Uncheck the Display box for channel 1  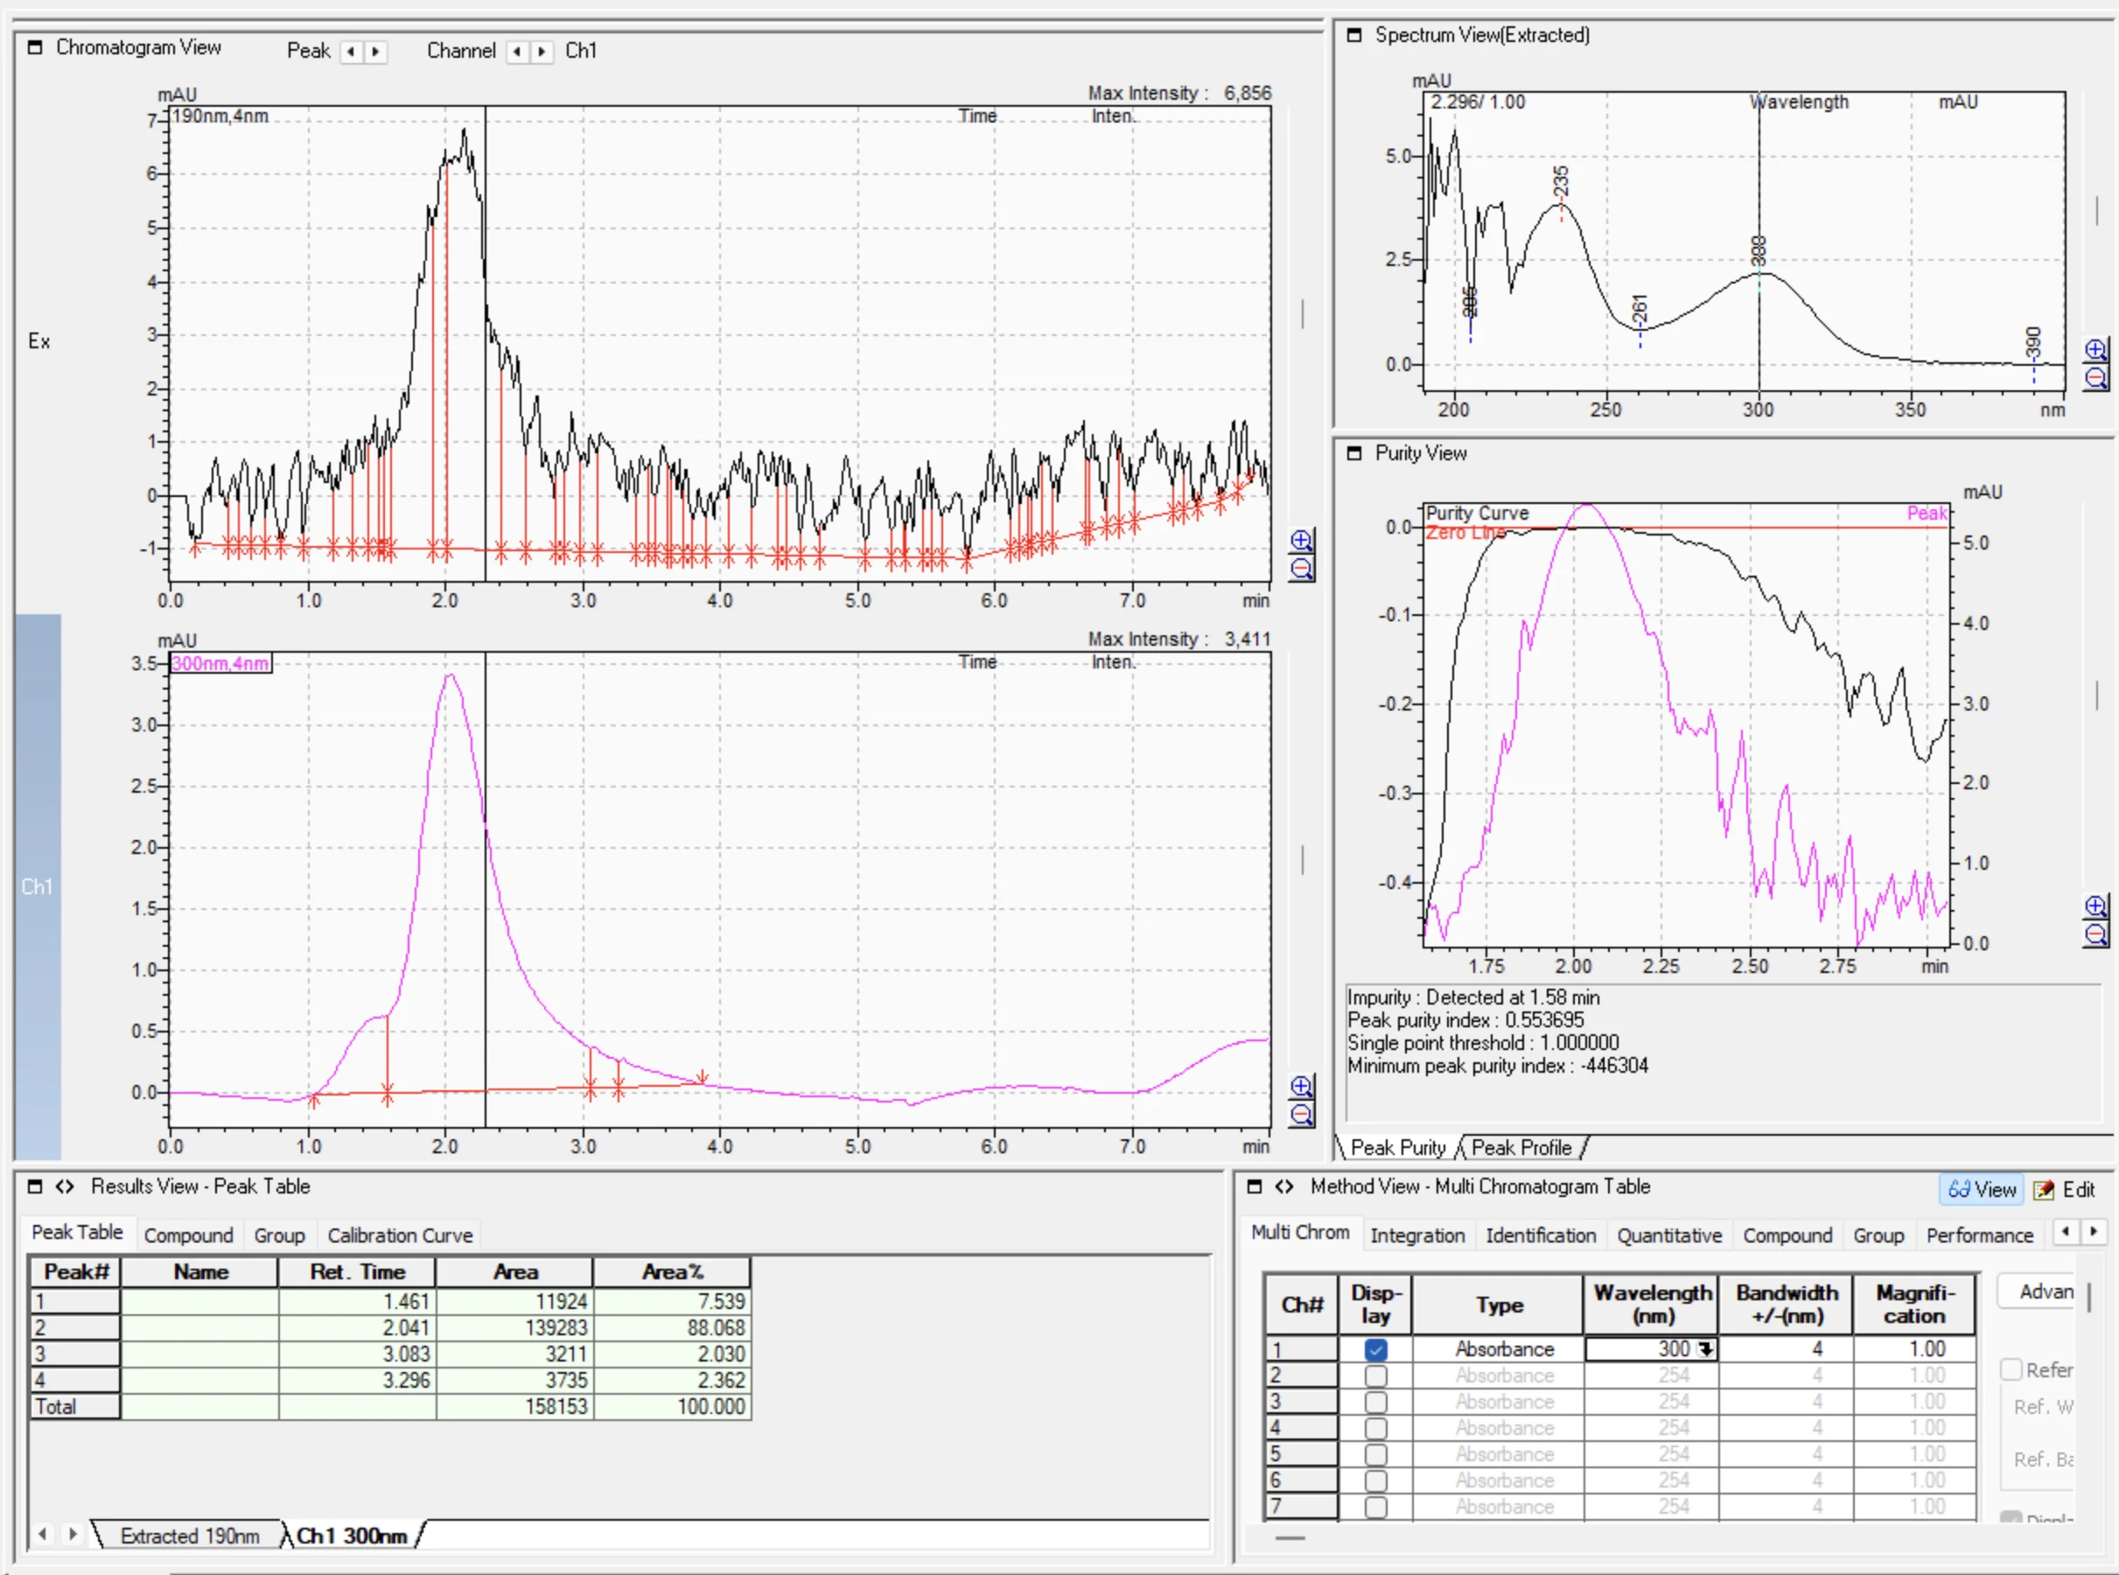[1375, 1350]
